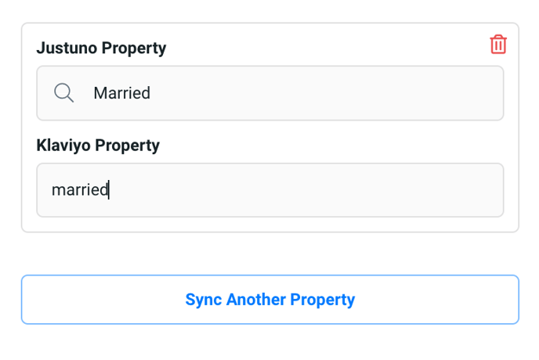Click the magnifying glass search icon
The width and height of the screenshot is (539, 360).
coord(63,93)
